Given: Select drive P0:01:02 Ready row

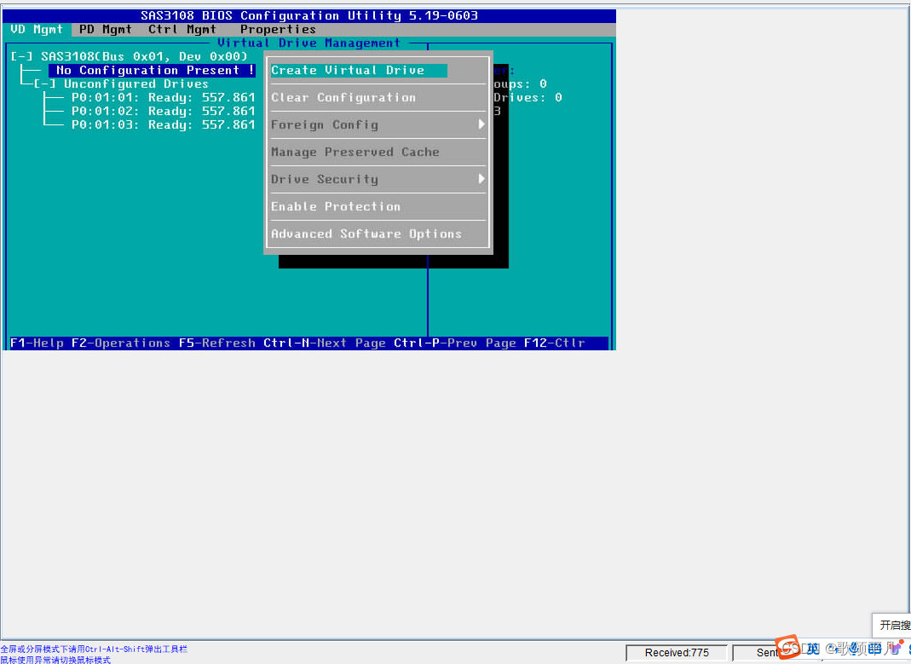Looking at the screenshot, I should (164, 111).
